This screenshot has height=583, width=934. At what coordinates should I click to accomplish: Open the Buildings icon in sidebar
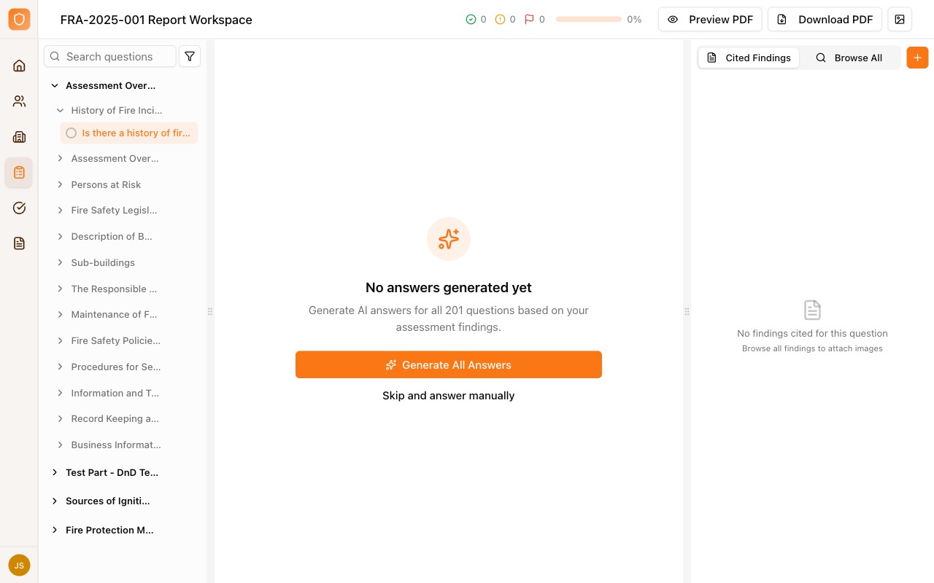click(19, 137)
